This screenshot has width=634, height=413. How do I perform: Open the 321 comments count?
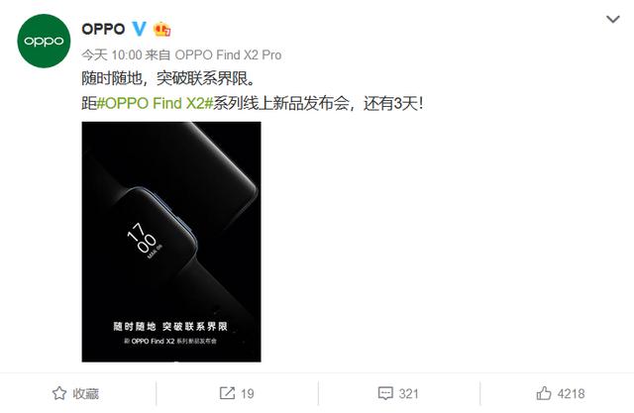[x=409, y=393]
